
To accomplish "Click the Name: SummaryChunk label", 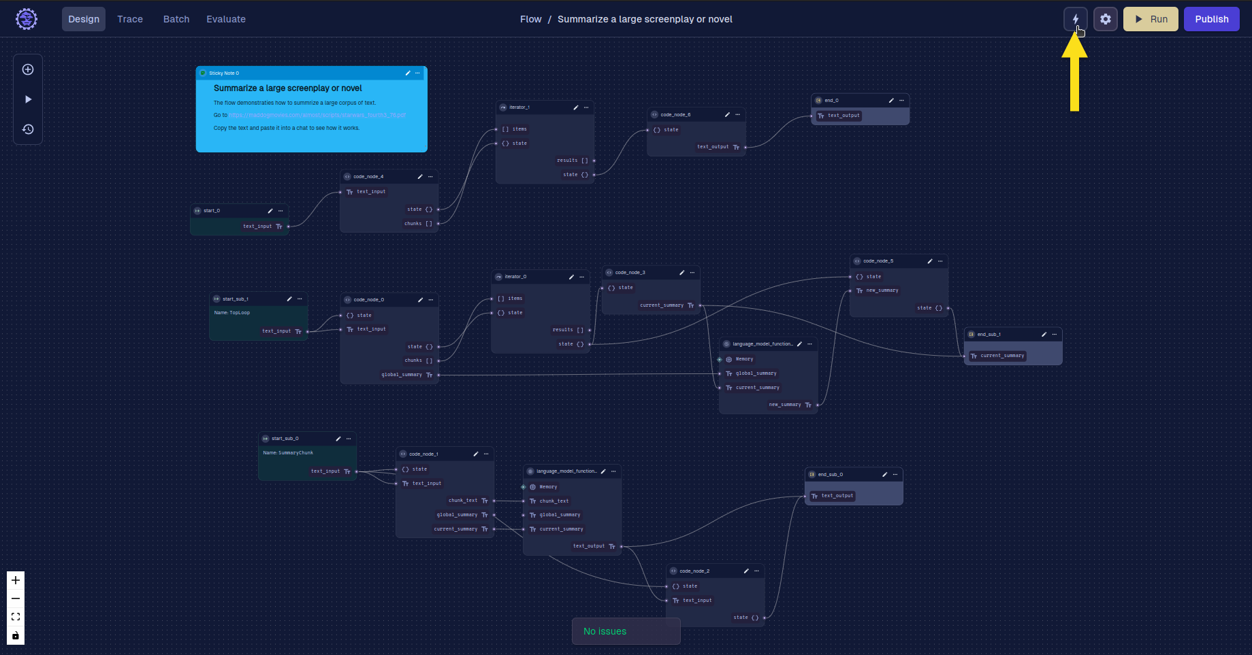I will click(x=288, y=453).
